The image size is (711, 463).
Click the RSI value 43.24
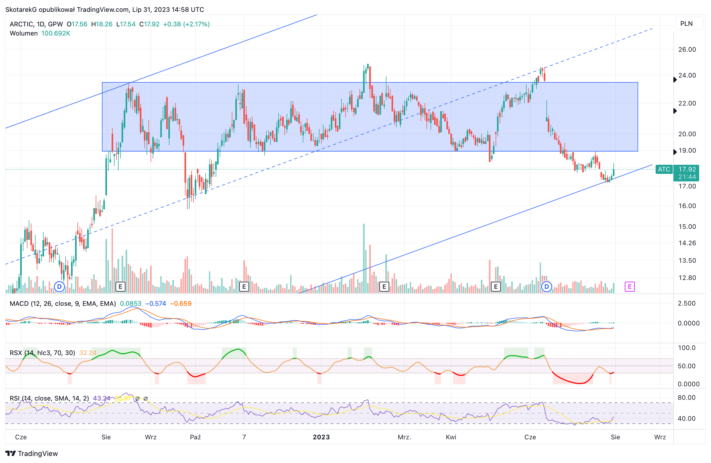click(x=102, y=398)
